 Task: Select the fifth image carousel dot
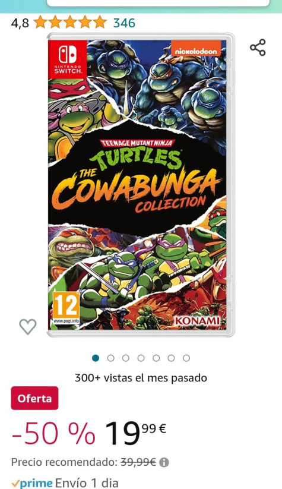pyautogui.click(x=156, y=358)
